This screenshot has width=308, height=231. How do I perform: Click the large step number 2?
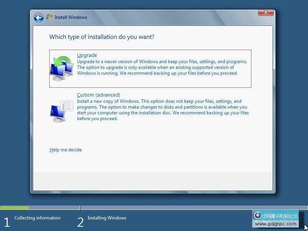pos(80,222)
